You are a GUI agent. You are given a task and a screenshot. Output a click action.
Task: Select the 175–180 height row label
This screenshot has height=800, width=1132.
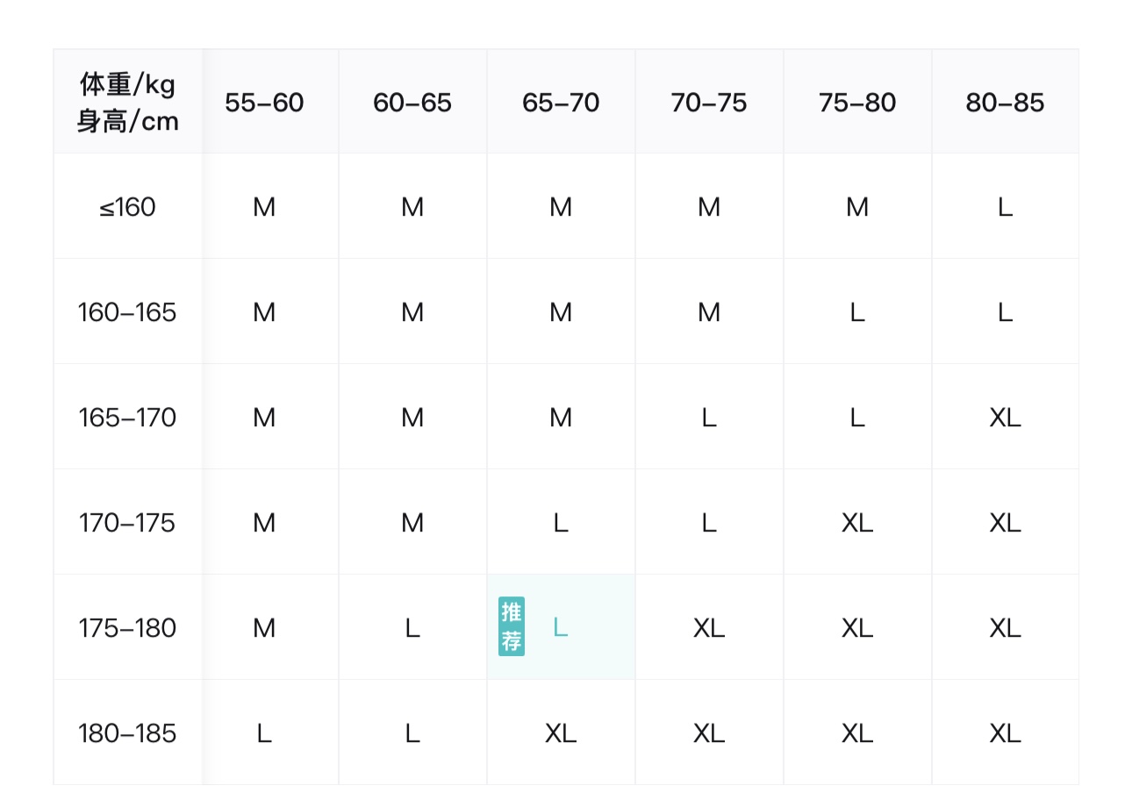(x=128, y=628)
